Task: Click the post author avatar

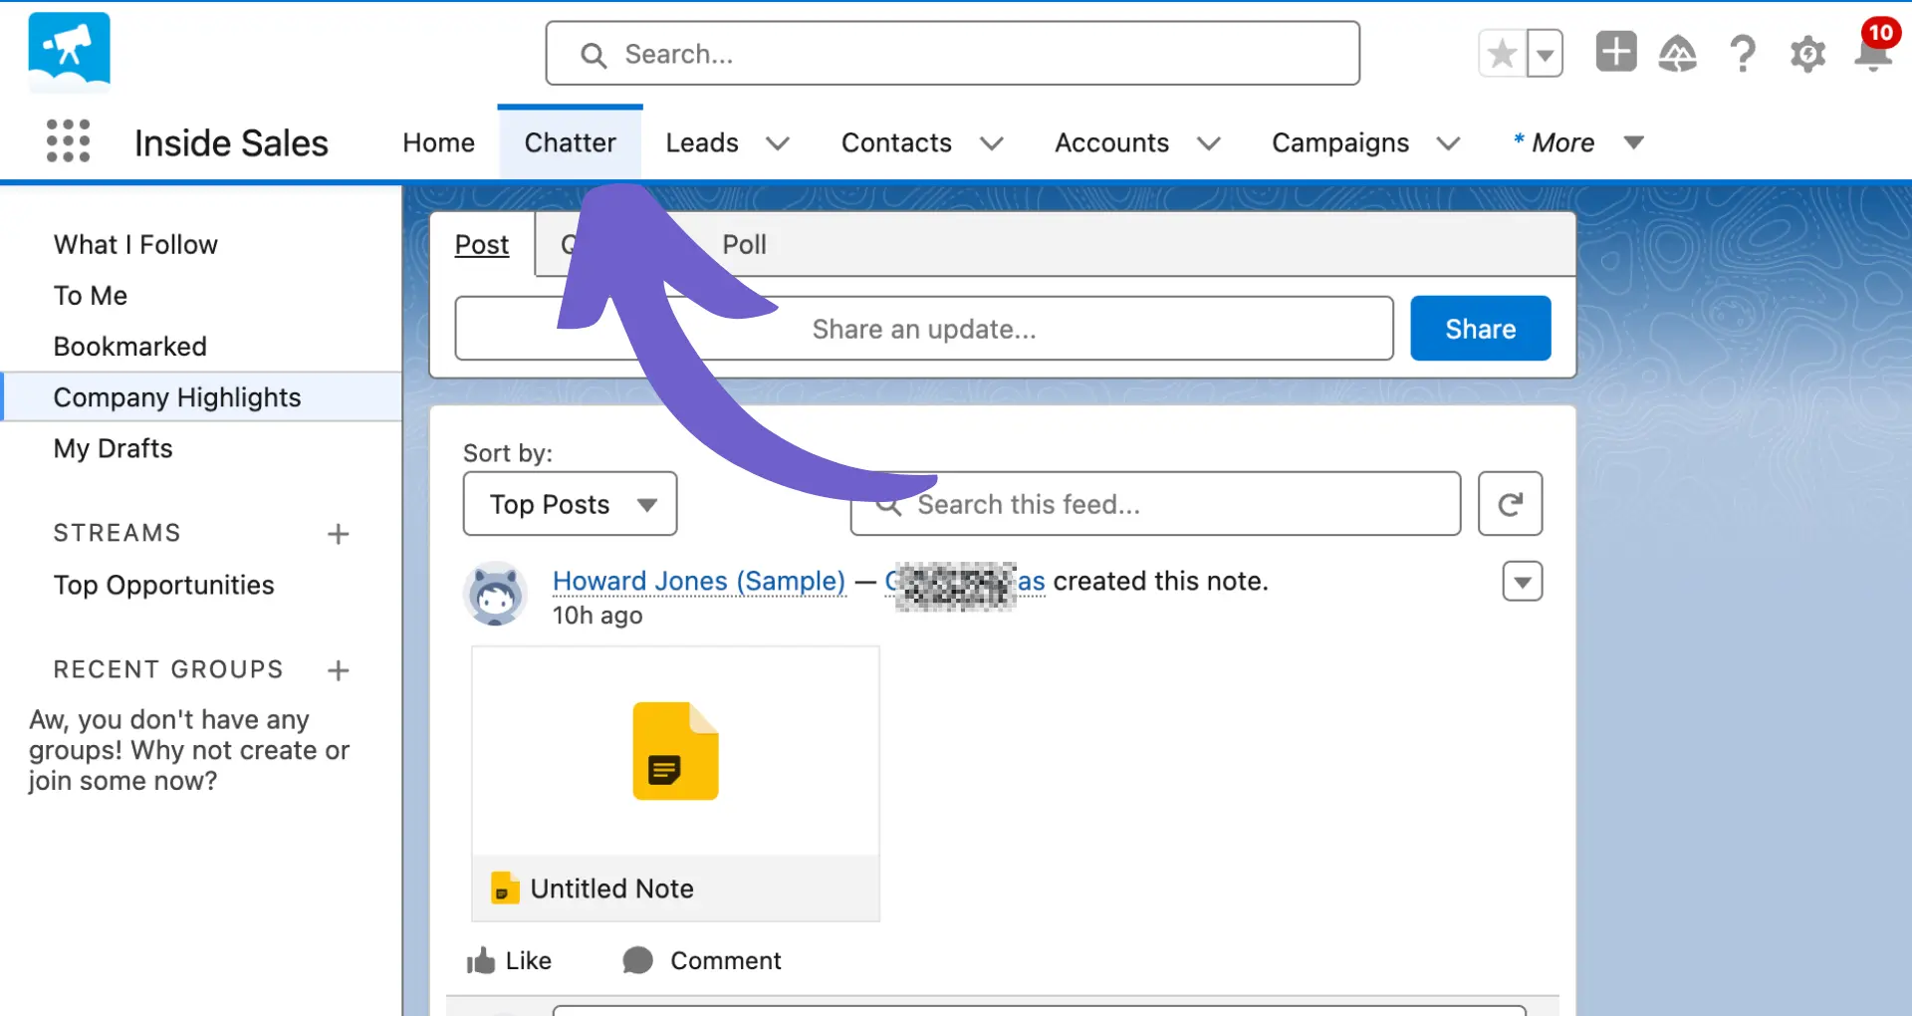Action: tap(496, 594)
